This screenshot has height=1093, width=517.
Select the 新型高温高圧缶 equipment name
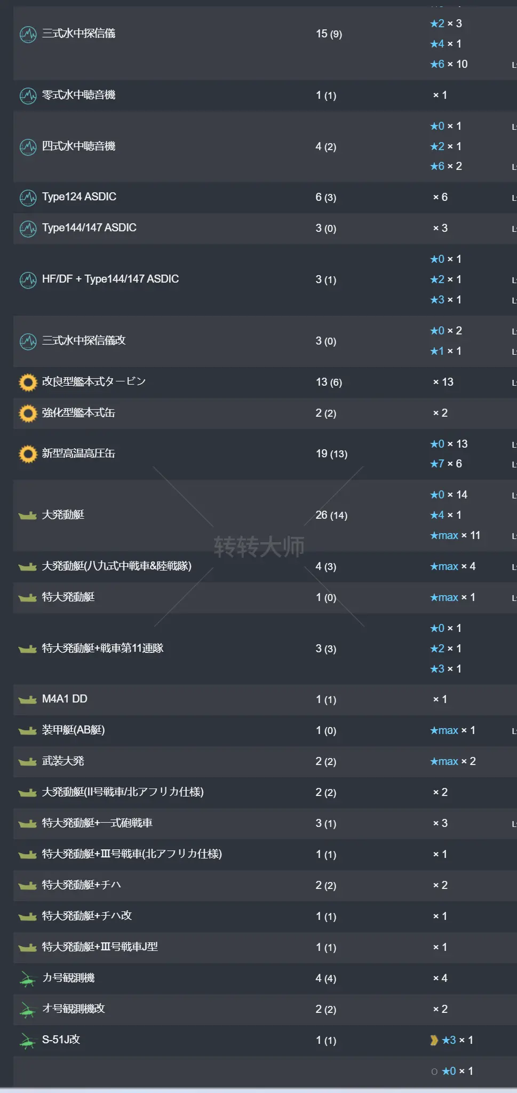(x=78, y=453)
